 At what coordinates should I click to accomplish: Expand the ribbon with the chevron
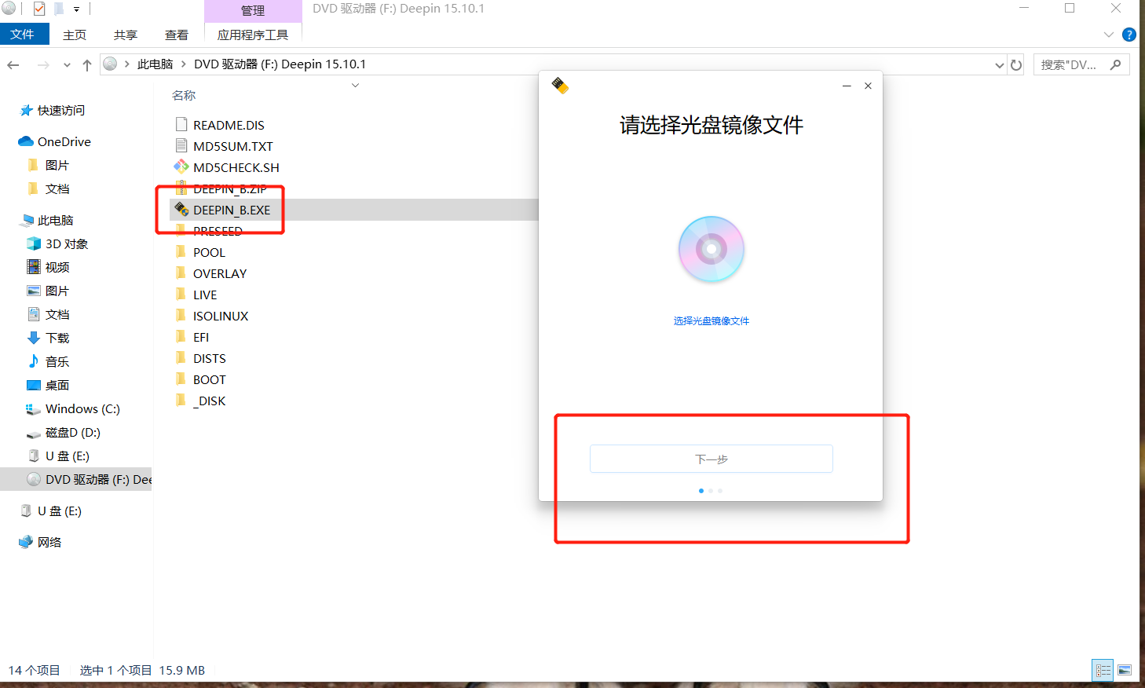(1109, 35)
